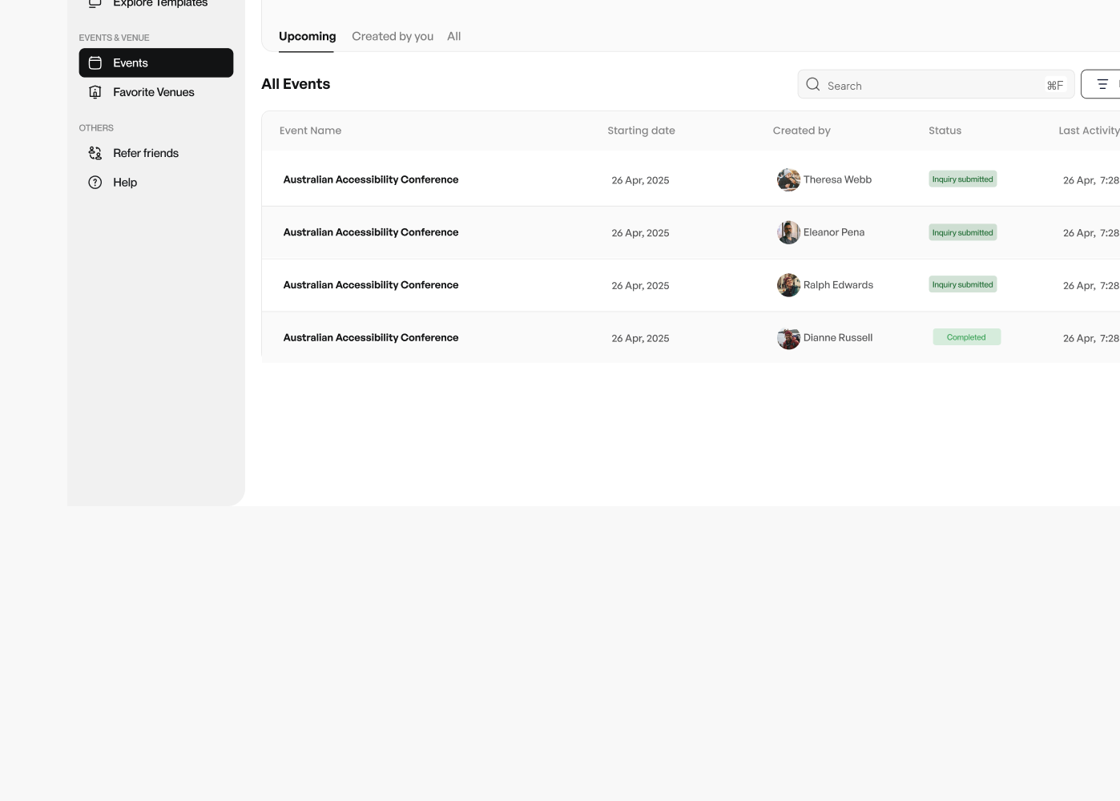Switch to the All tab

coord(453,36)
